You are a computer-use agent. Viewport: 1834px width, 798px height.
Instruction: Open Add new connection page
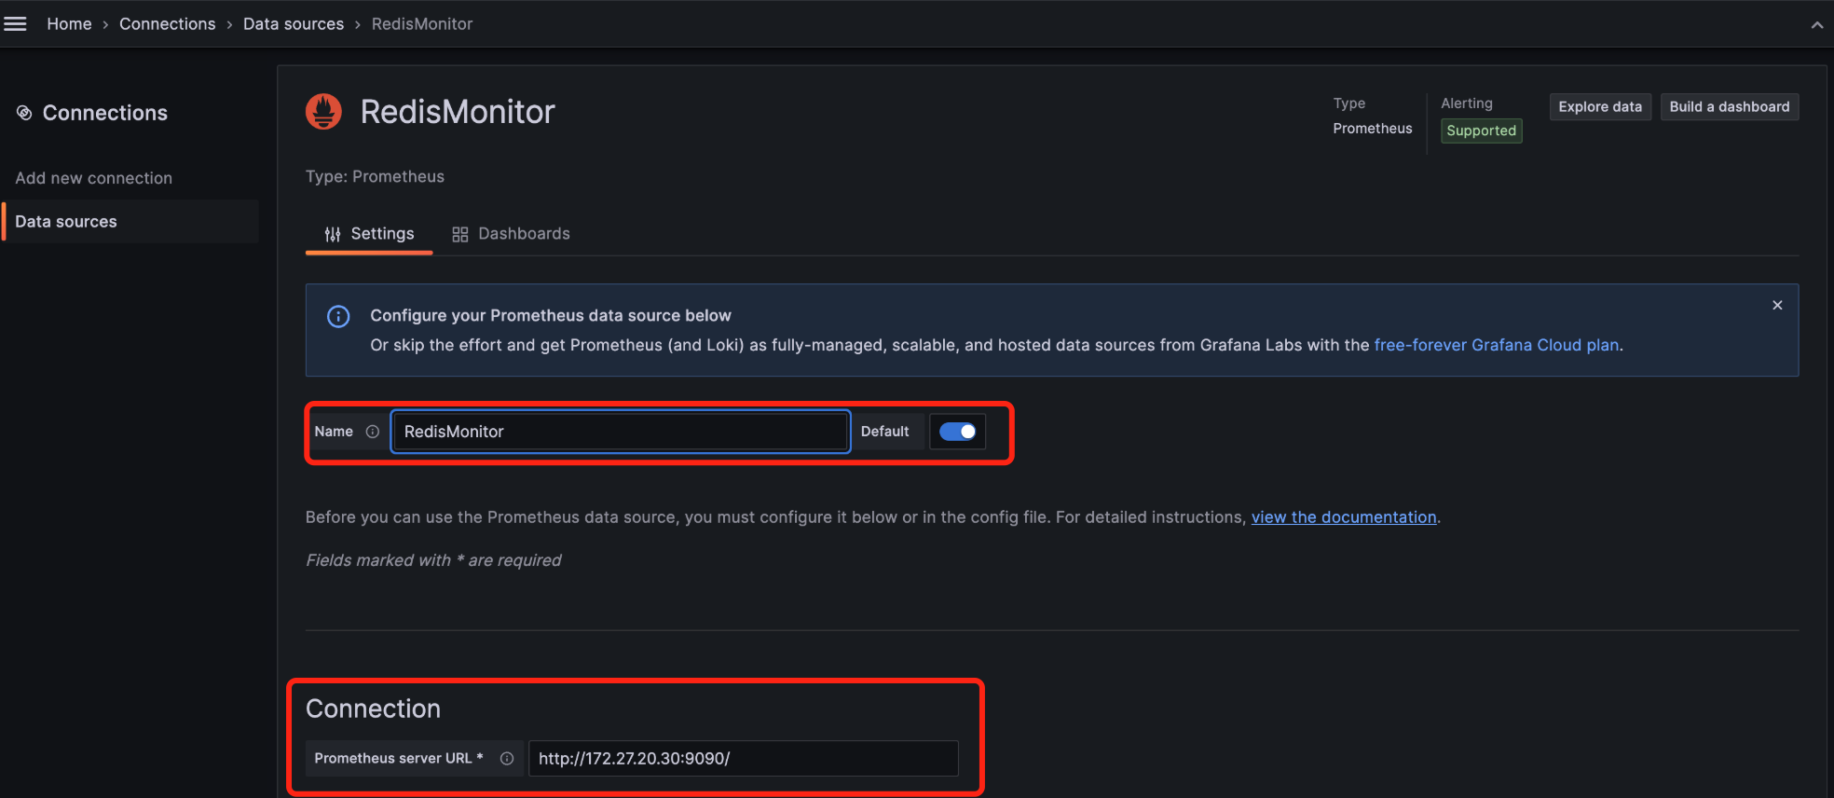pyautogui.click(x=93, y=178)
